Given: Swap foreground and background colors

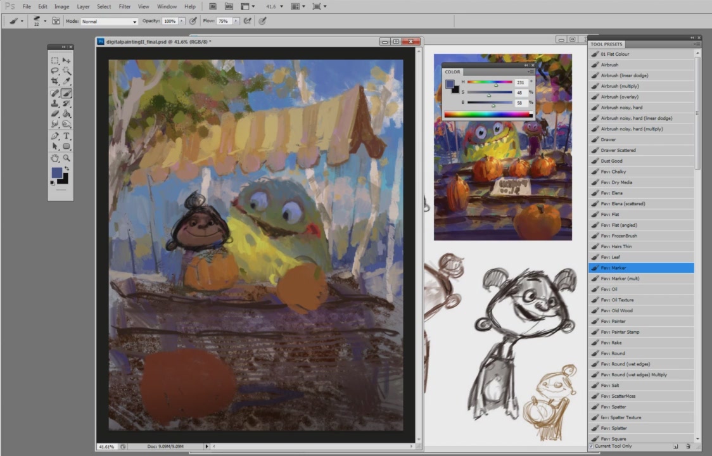Looking at the screenshot, I should click(67, 168).
